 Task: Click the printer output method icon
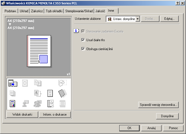[13, 83]
